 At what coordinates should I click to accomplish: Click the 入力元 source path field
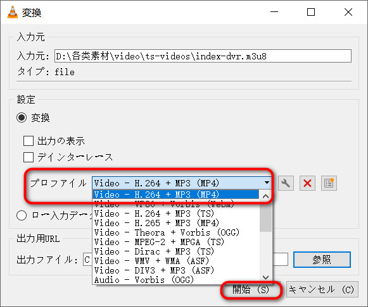[x=203, y=56]
